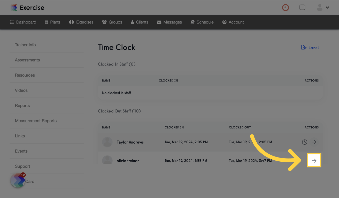Select Measurement Reports in the sidebar
This screenshot has height=198, width=339.
36,121
